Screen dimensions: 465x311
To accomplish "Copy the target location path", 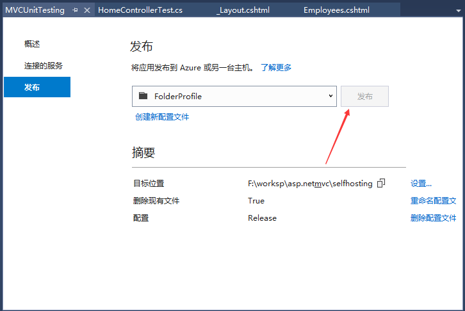I will pyautogui.click(x=381, y=183).
